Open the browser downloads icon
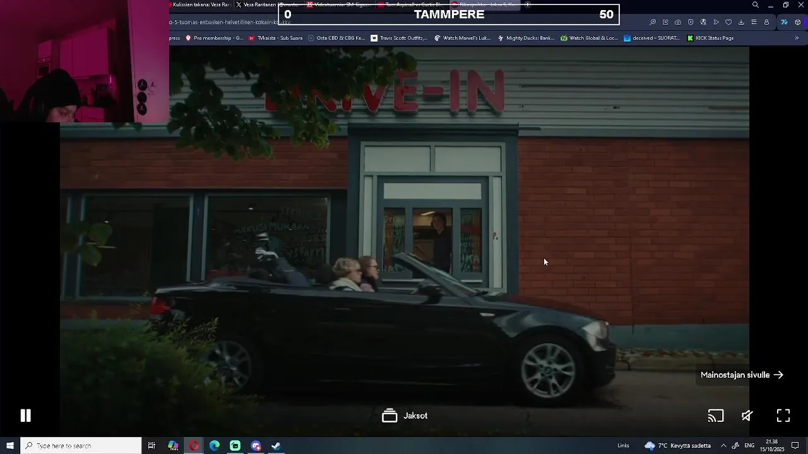 (741, 22)
